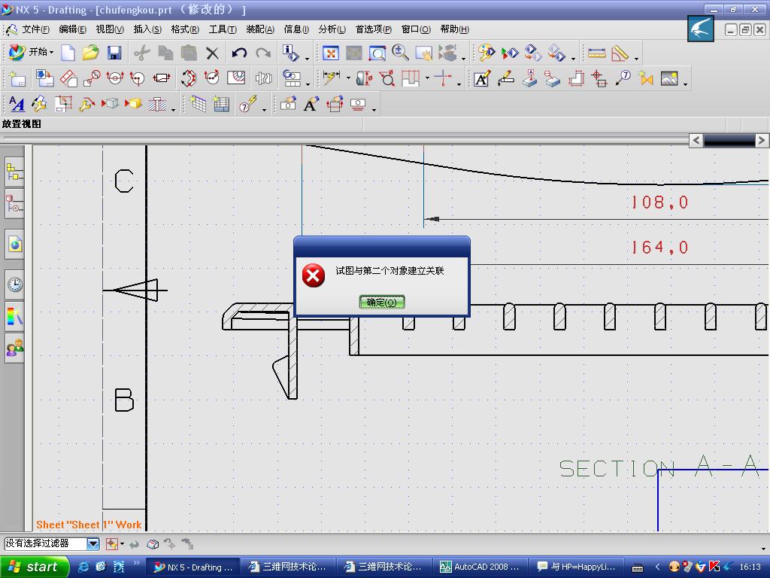Open the HP=HappyLi chat taskbar button

(x=577, y=567)
